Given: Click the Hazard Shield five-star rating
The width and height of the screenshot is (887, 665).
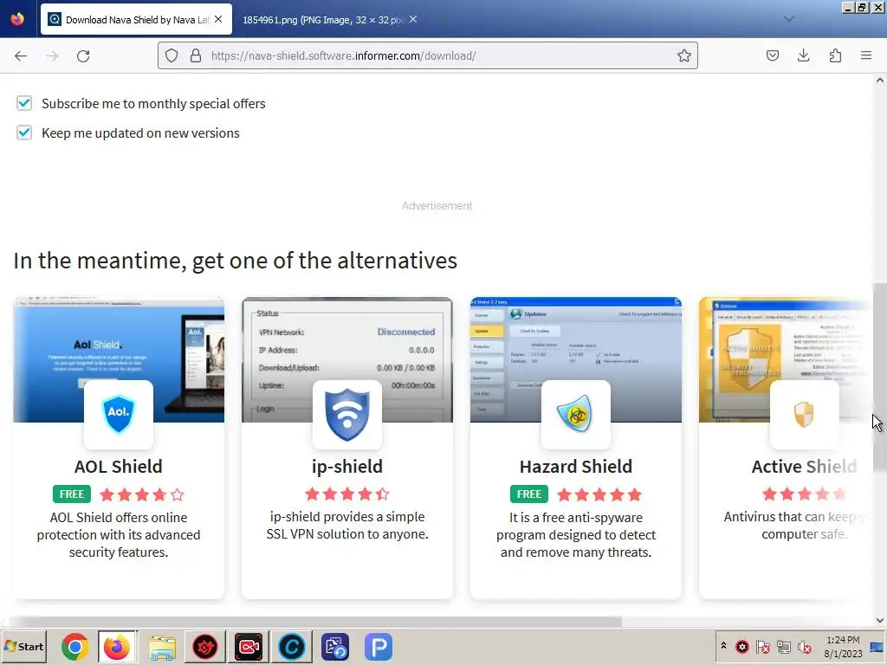Looking at the screenshot, I should pos(599,494).
